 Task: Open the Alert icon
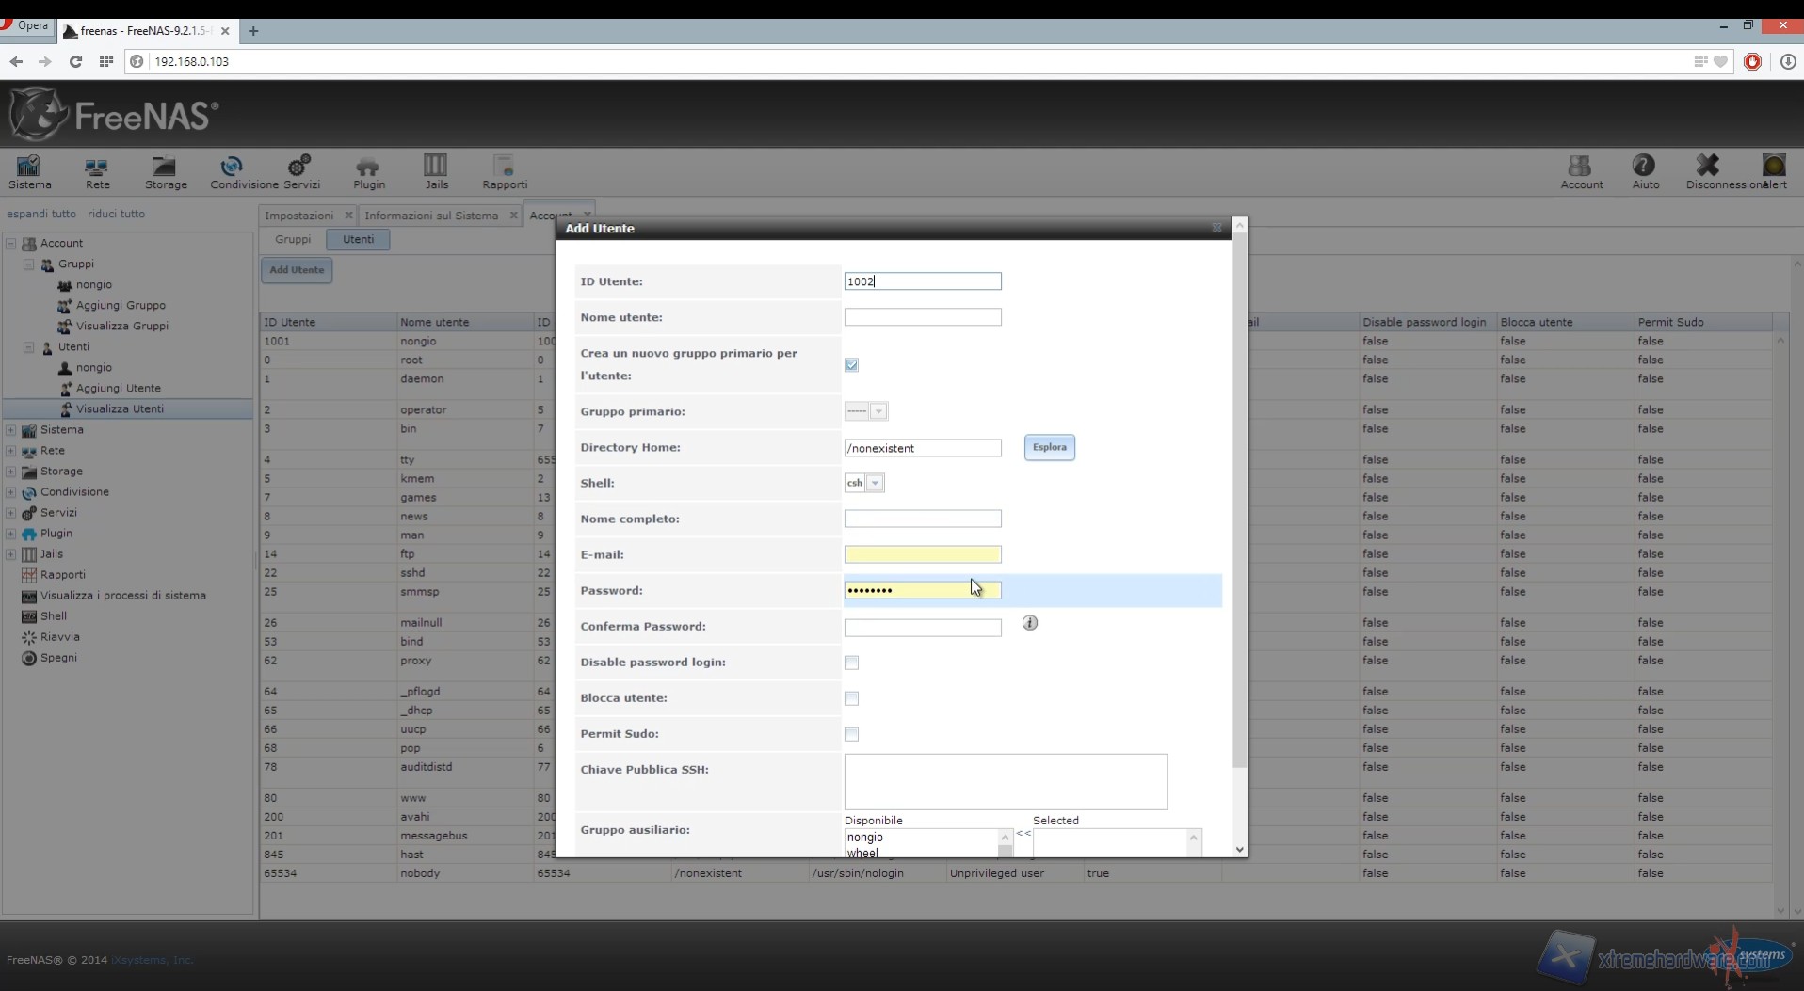(1774, 172)
